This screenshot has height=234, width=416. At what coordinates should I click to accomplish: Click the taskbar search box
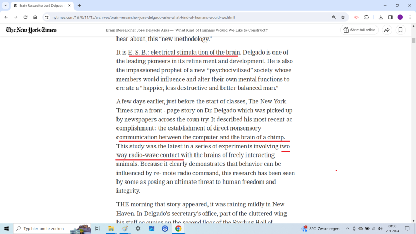[x=52, y=228]
